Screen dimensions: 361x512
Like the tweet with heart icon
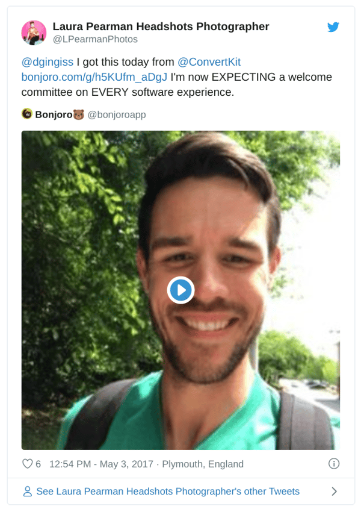pyautogui.click(x=28, y=464)
